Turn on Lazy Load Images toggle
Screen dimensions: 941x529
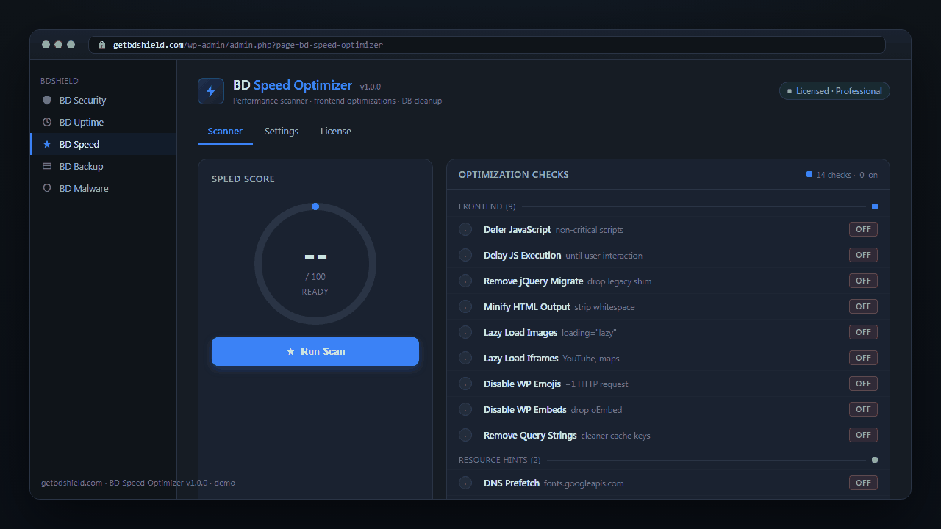pos(863,332)
